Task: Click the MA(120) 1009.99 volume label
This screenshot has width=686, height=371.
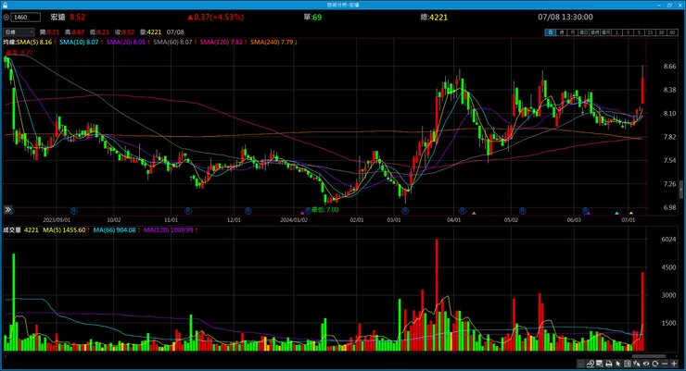Action: tap(171, 230)
